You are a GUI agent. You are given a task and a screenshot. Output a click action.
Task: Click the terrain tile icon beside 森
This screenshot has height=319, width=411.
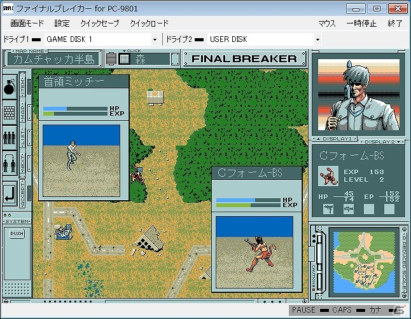point(124,59)
